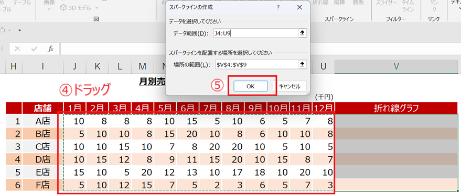
Task: Click the スライサー filter button
Action: [x=387, y=3]
